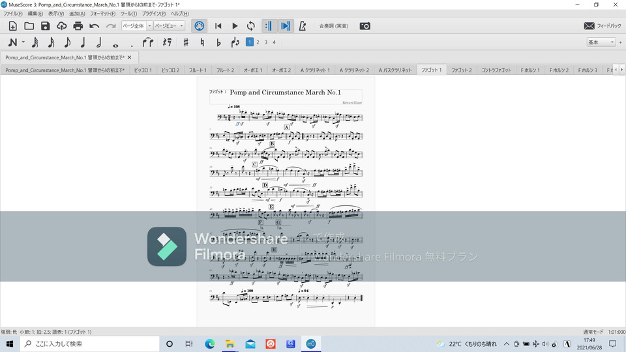Screen dimensions: 626x352
Task: Switch to the A クラリネット 2 part tab
Action: coord(354,70)
